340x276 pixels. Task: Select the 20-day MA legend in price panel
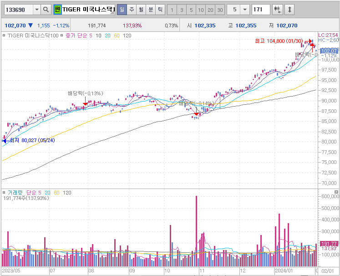pyautogui.click(x=107, y=36)
